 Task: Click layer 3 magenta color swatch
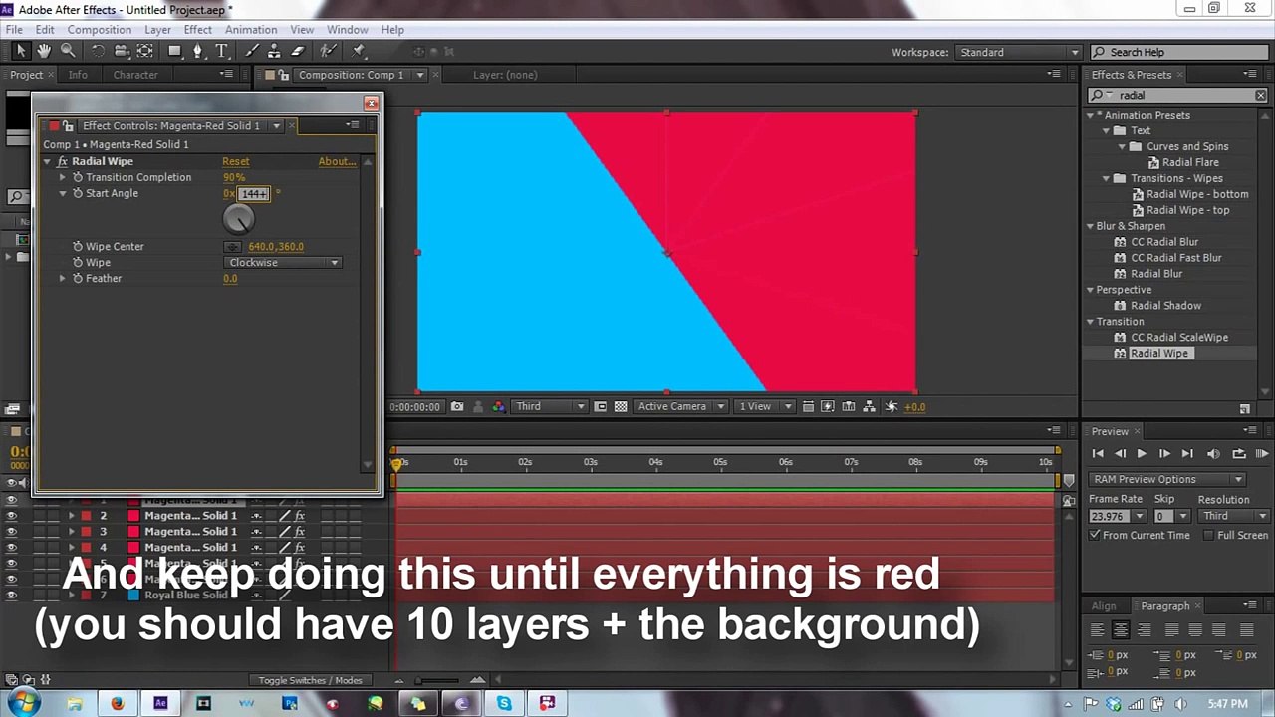point(133,532)
